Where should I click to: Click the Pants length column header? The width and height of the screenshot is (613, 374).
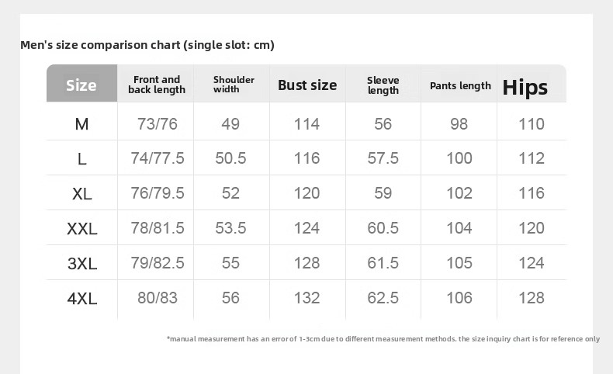[460, 85]
